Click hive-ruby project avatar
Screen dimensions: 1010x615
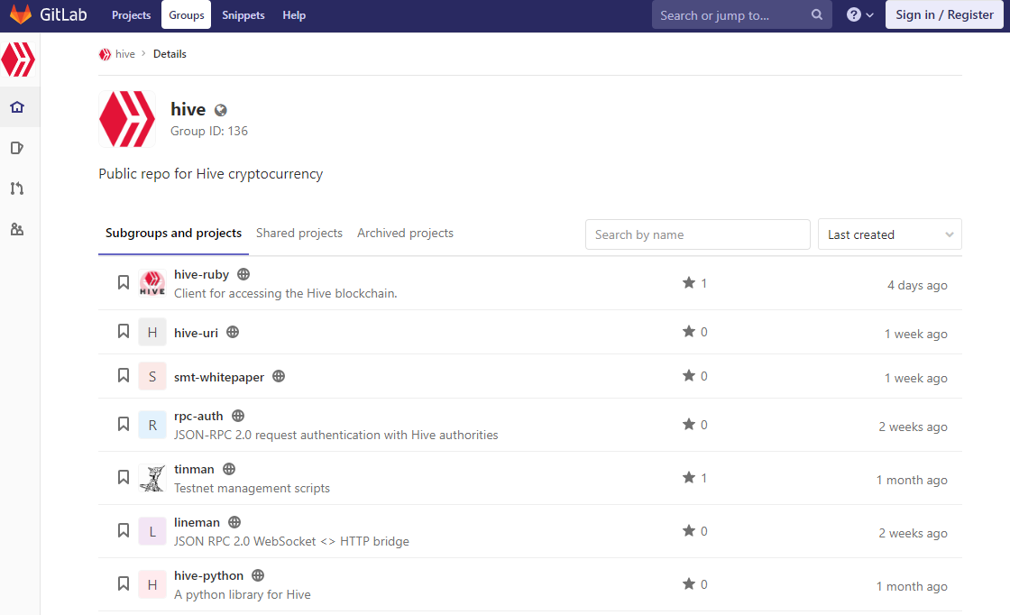[152, 283]
